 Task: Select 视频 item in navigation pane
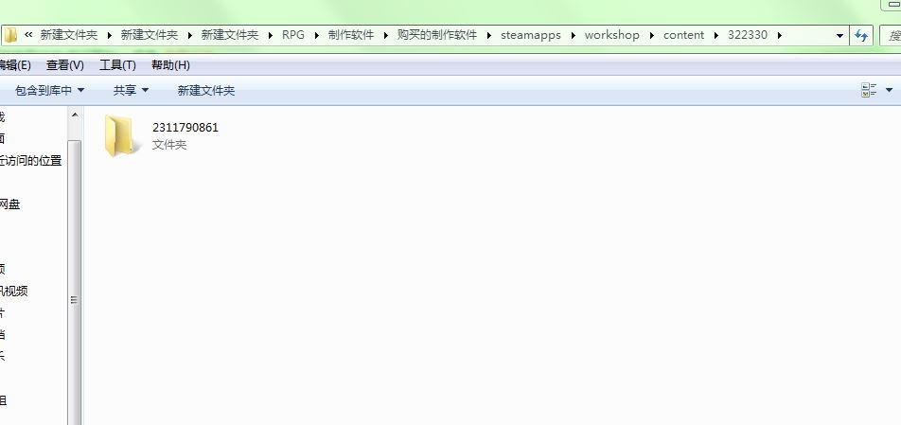tap(14, 292)
